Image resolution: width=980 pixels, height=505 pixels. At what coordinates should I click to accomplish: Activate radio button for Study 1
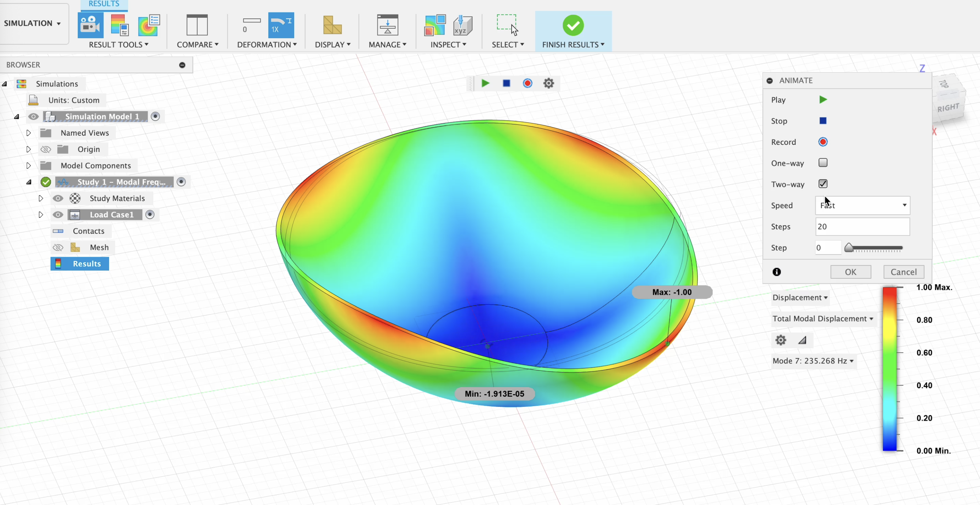click(x=181, y=182)
